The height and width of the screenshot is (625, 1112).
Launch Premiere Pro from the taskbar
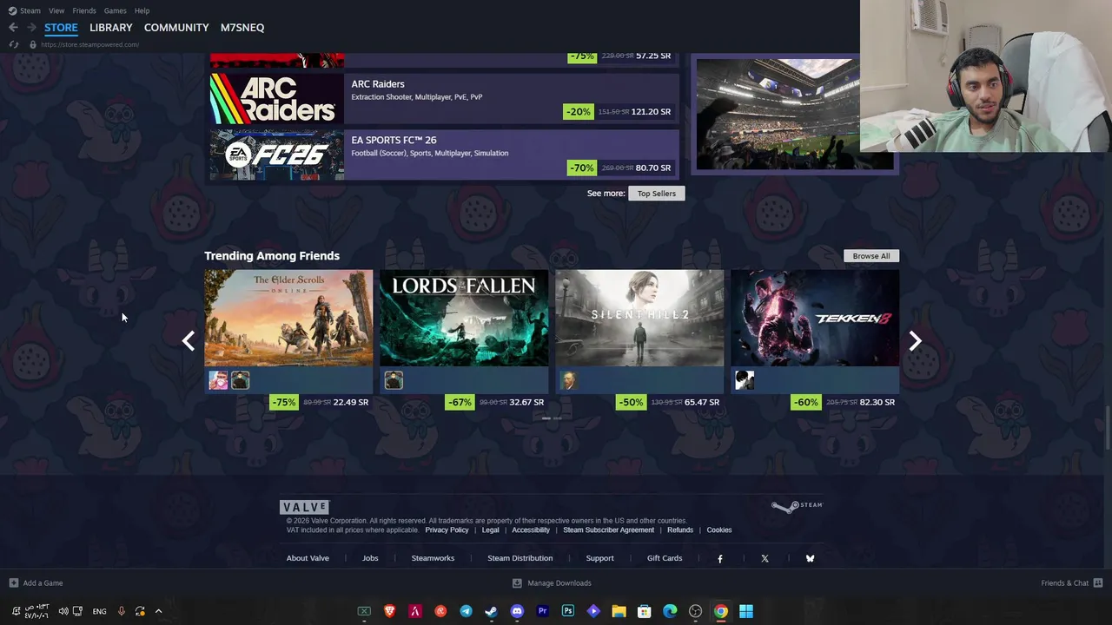point(542,611)
